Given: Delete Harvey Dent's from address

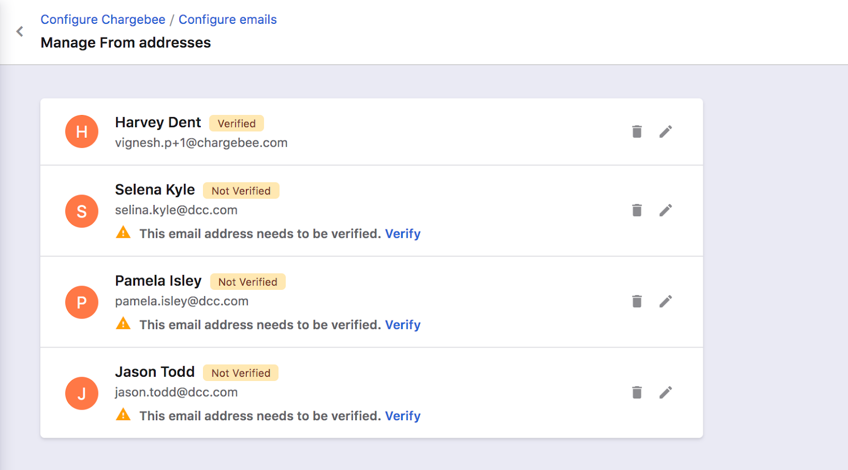Looking at the screenshot, I should tap(637, 131).
